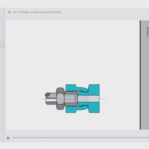
Task: Open the hamburger menu icon
Action: click(x=9, y=12)
